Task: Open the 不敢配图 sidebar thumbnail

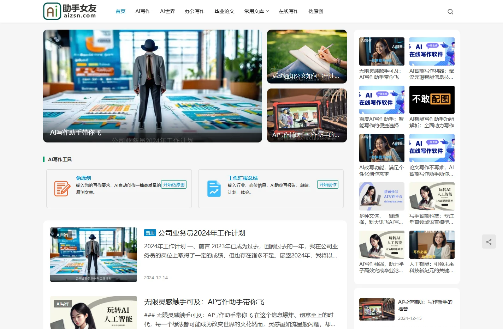Action: [x=432, y=100]
